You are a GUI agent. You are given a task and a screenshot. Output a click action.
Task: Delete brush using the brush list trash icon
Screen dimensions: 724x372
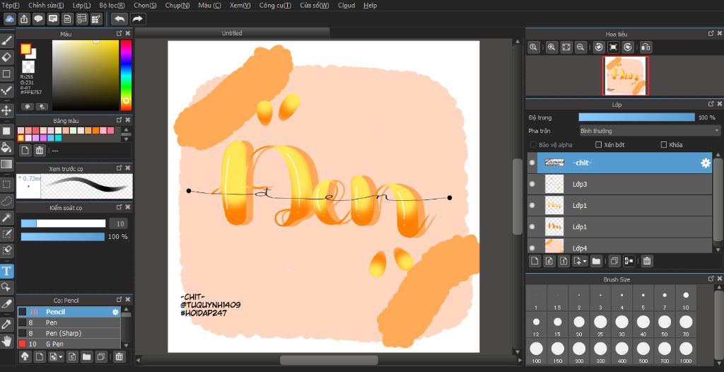(x=119, y=356)
